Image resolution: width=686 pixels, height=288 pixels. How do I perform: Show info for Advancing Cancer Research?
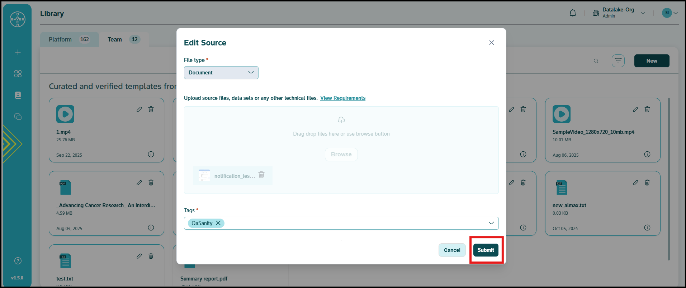pos(151,228)
